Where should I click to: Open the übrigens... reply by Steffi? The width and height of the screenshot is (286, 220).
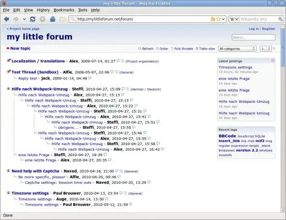point(68,128)
